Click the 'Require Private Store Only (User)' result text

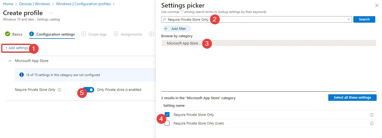[x=199, y=123]
